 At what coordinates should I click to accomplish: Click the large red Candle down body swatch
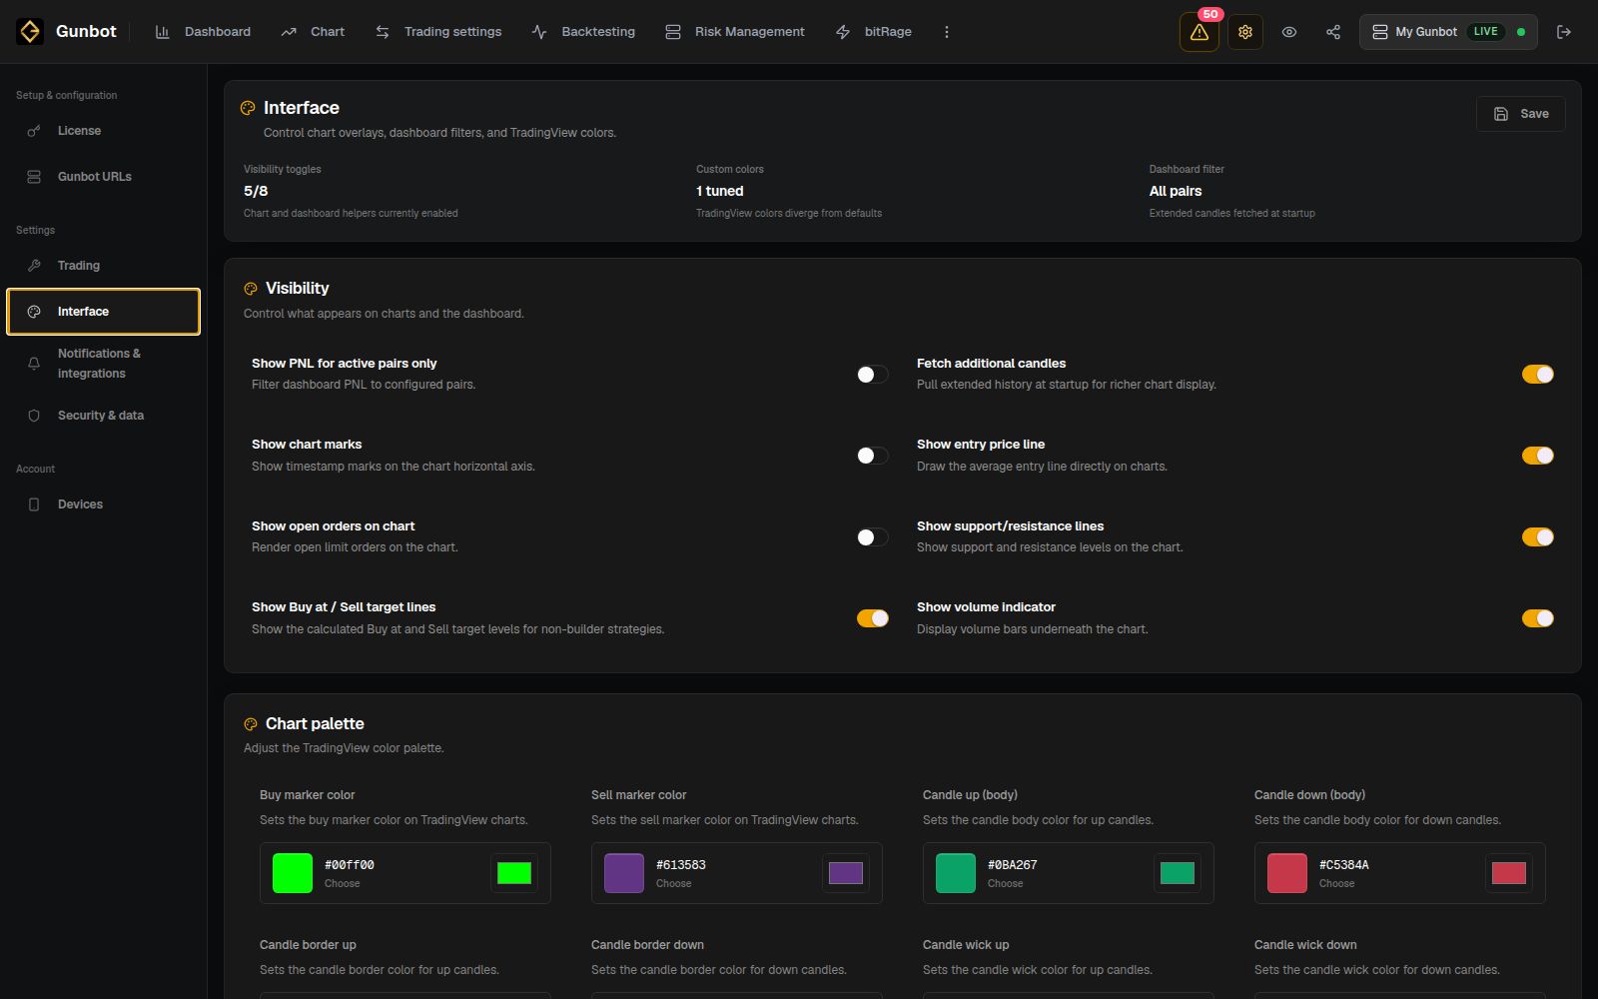click(1287, 873)
